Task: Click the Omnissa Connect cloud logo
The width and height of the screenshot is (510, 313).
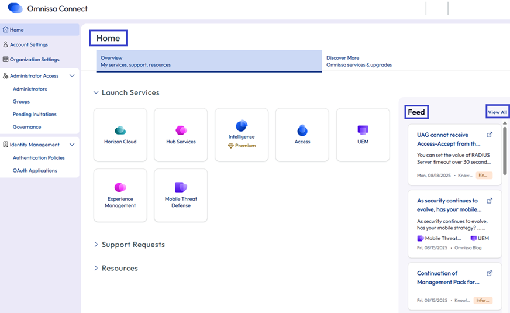Action: click(15, 8)
